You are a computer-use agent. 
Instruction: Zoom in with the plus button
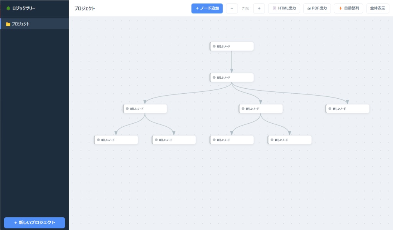(x=259, y=8)
